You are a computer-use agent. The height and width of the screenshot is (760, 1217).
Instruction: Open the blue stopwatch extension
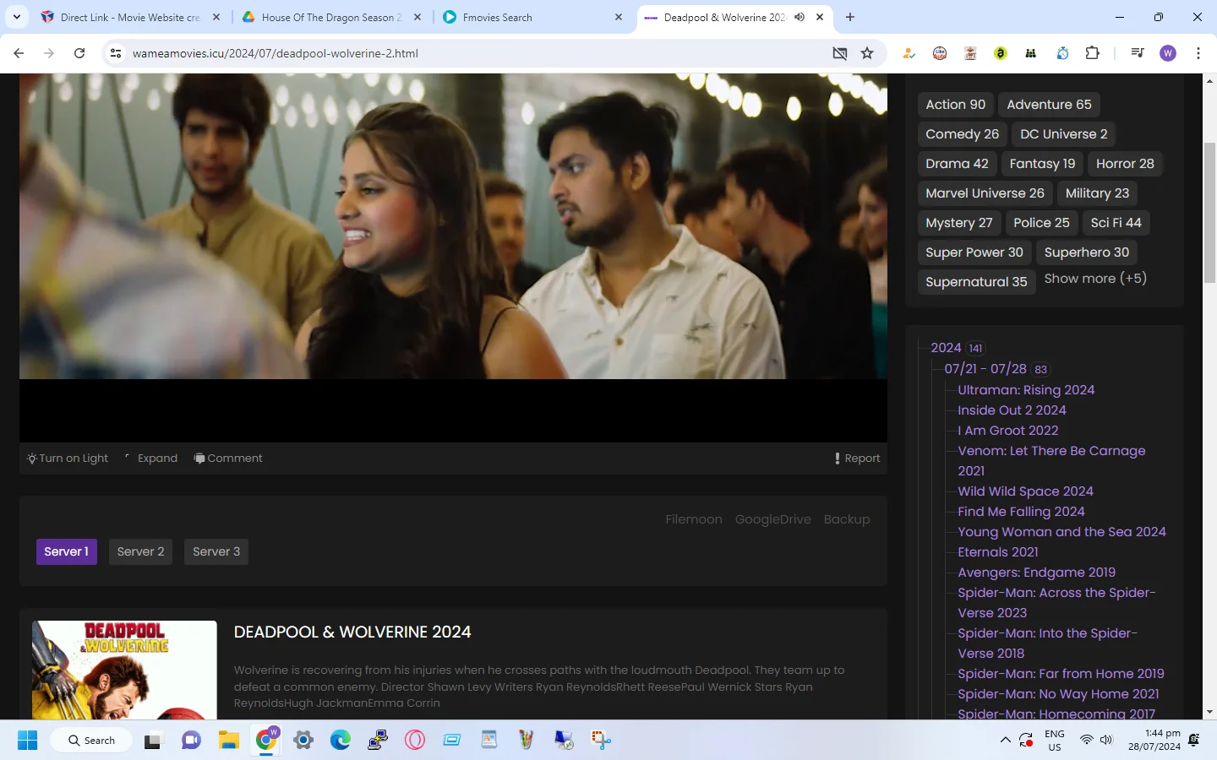(1062, 53)
